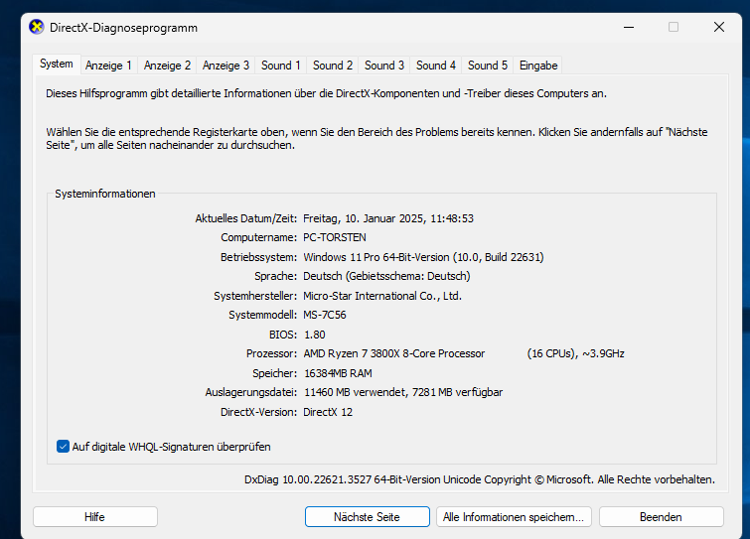The image size is (750, 539).
Task: Select the System tab
Action: point(57,65)
